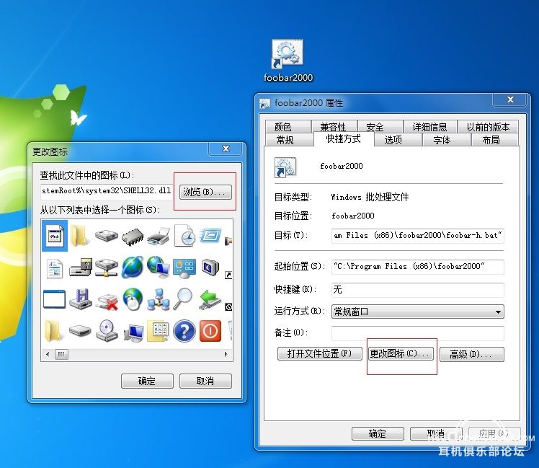Pick the green arrow USB drive icon

[210, 299]
